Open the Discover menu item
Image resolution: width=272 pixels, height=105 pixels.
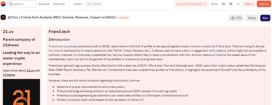(x=44, y=4)
